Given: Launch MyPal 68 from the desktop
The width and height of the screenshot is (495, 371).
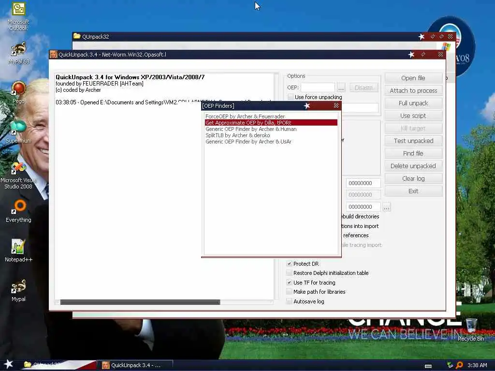Looking at the screenshot, I should [18, 53].
